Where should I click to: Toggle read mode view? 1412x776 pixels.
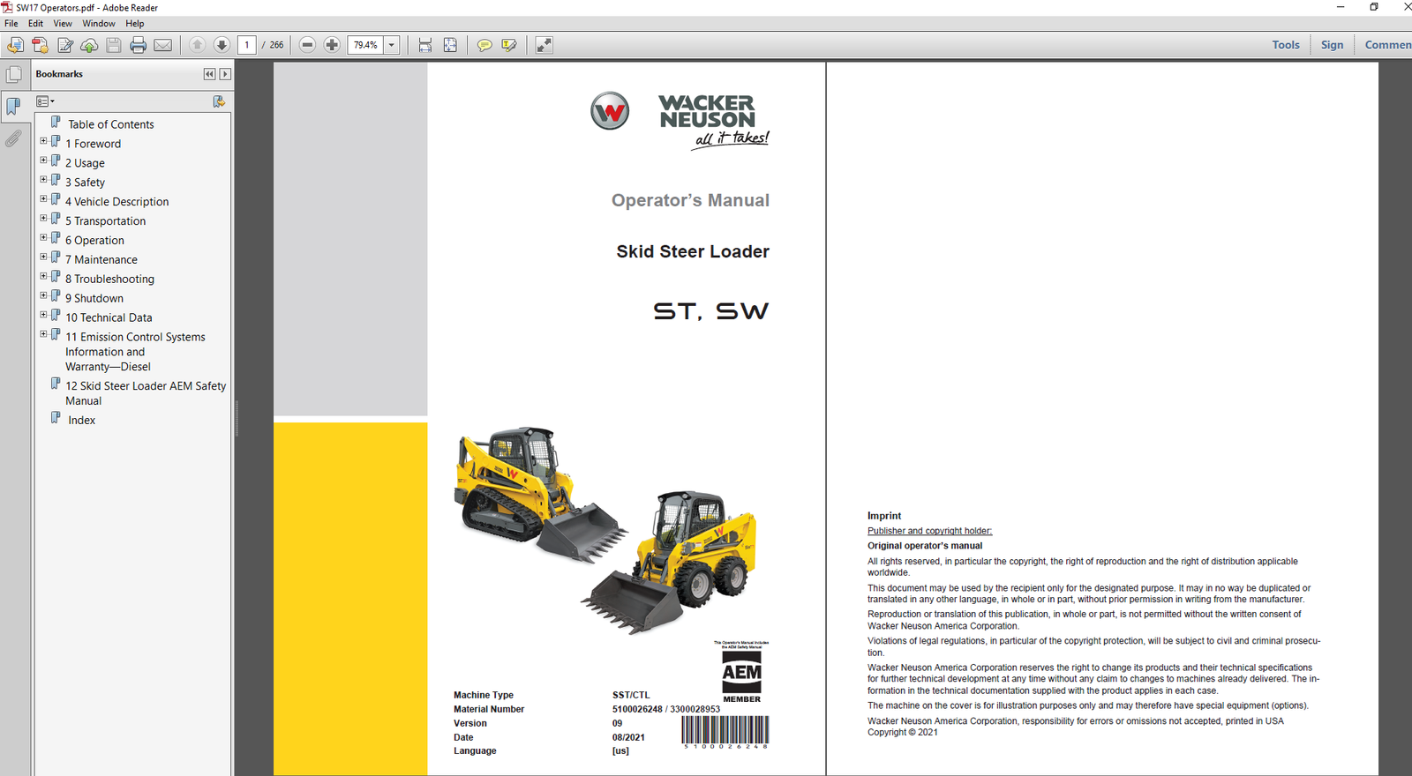[544, 45]
